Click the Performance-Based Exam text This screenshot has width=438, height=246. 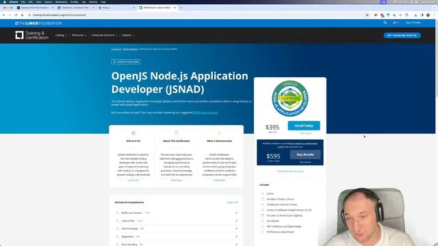point(280,232)
